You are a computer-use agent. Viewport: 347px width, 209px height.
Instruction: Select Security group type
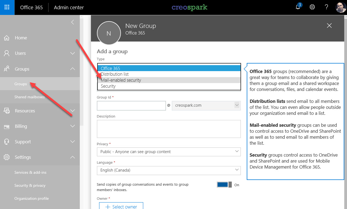pyautogui.click(x=169, y=86)
